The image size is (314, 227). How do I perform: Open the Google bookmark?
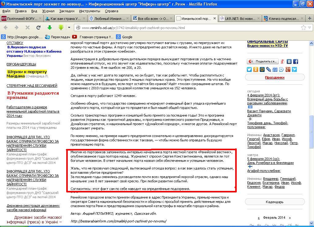tap(124, 37)
